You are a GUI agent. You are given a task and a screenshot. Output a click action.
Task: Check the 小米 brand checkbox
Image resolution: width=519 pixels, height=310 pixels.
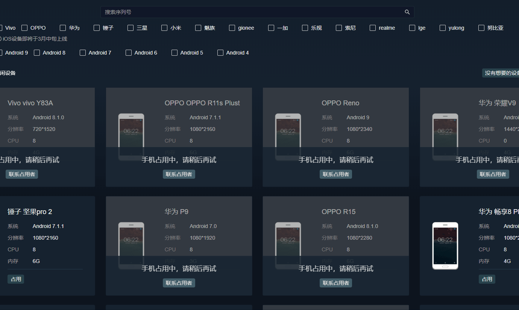(164, 28)
